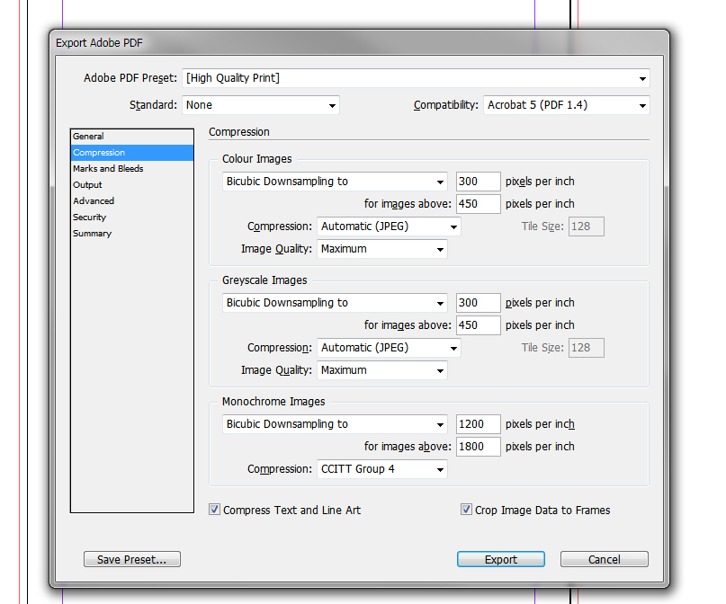Open the Compatibility dropdown for Acrobat version
The height and width of the screenshot is (604, 726).
pos(566,105)
